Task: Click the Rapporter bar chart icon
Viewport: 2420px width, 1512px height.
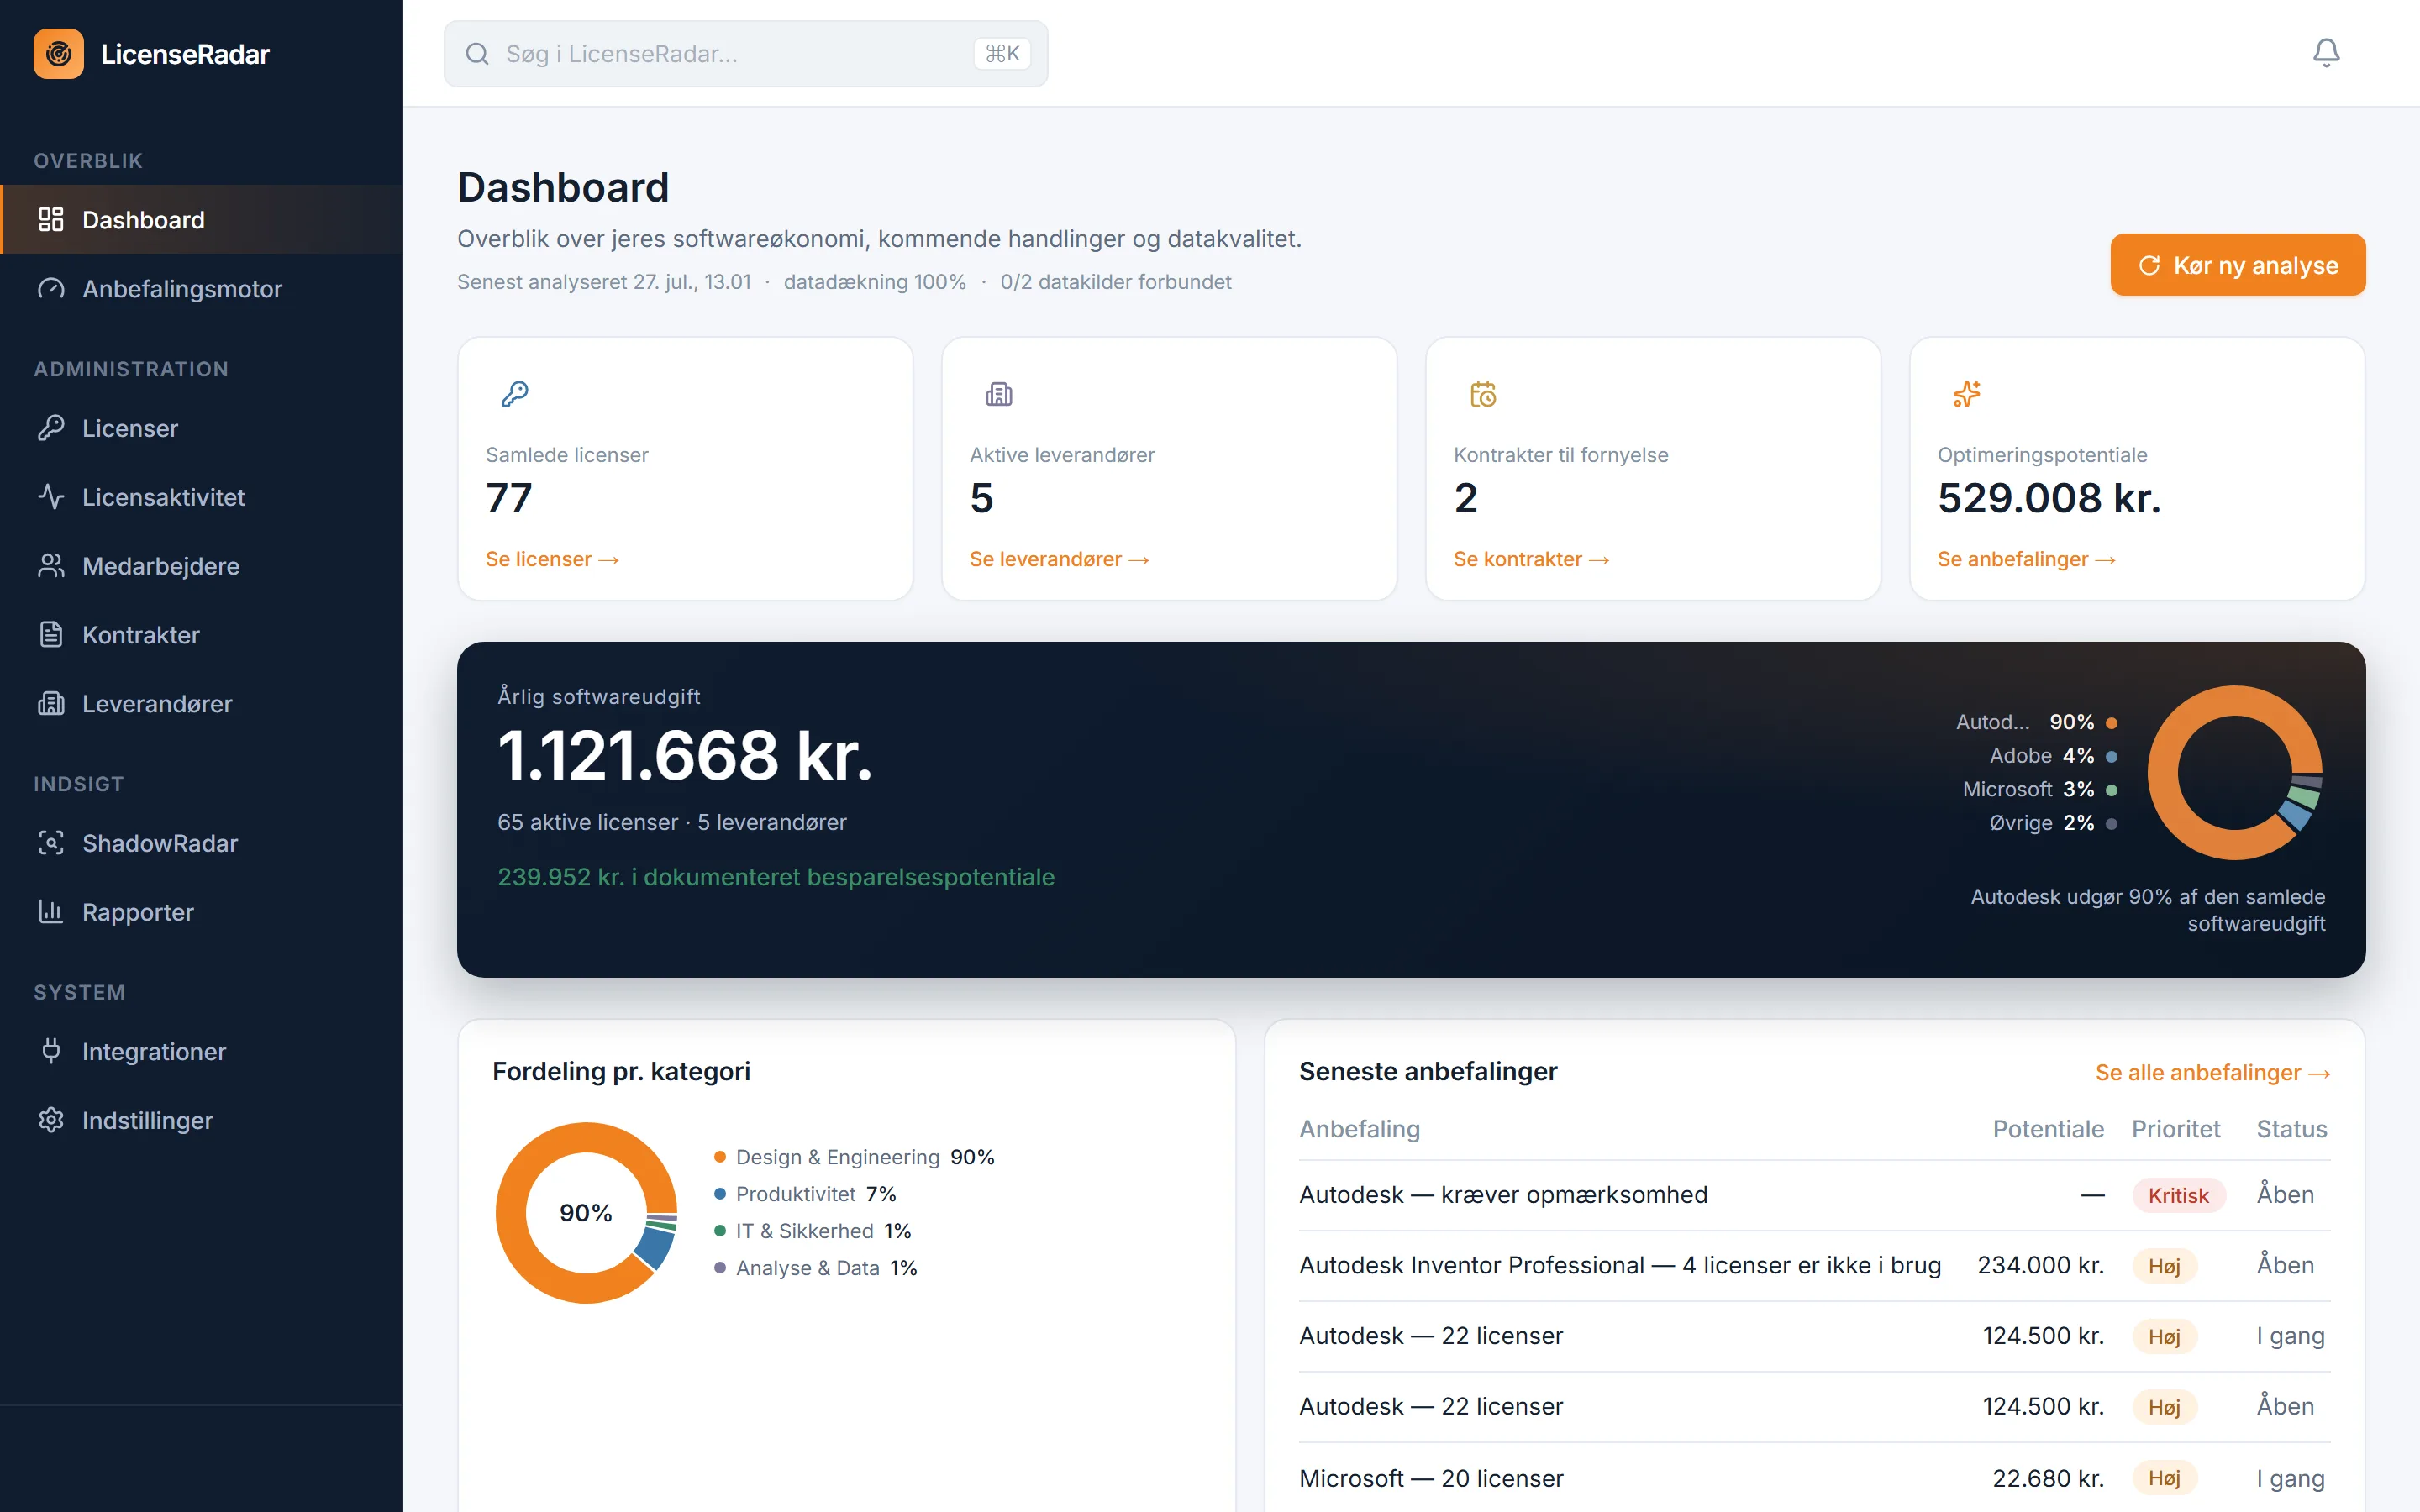Action: pos(51,911)
